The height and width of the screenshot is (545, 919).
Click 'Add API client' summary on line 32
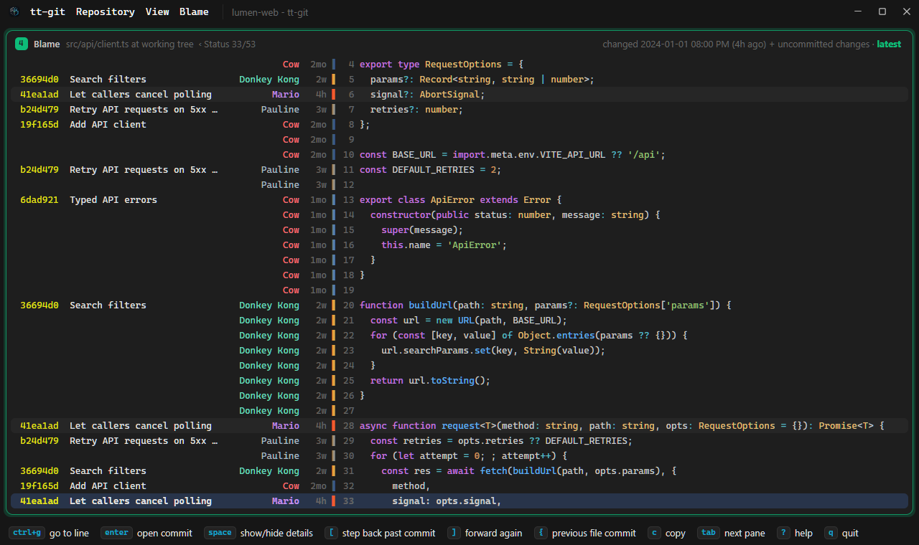(108, 486)
